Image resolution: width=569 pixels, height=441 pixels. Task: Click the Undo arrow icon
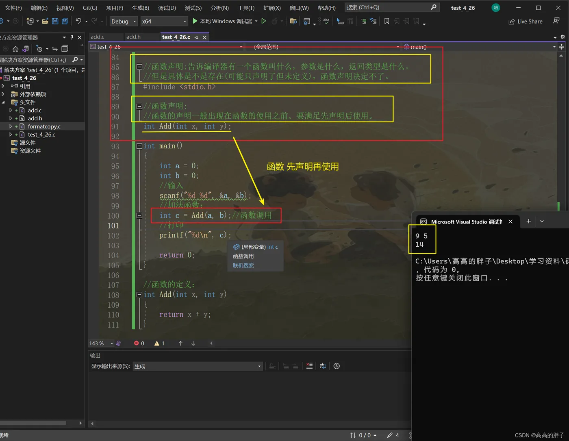tap(78, 21)
